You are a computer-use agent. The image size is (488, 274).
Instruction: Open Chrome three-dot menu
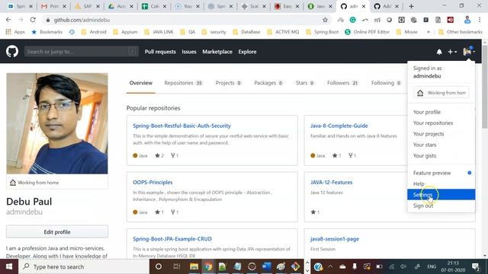coord(480,20)
